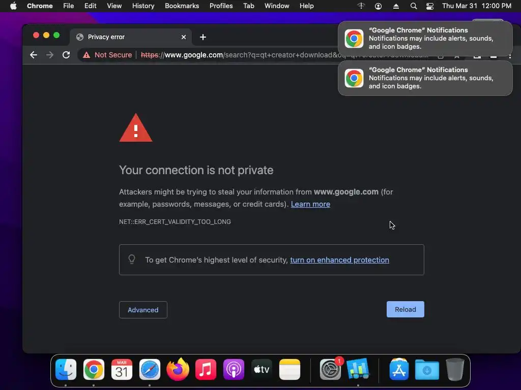
Task: Launch Firefox from the Dock
Action: click(178, 369)
